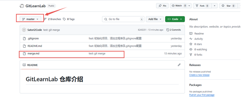Click the history clock icon beside Commits
The height and width of the screenshot is (103, 244).
point(168,30)
